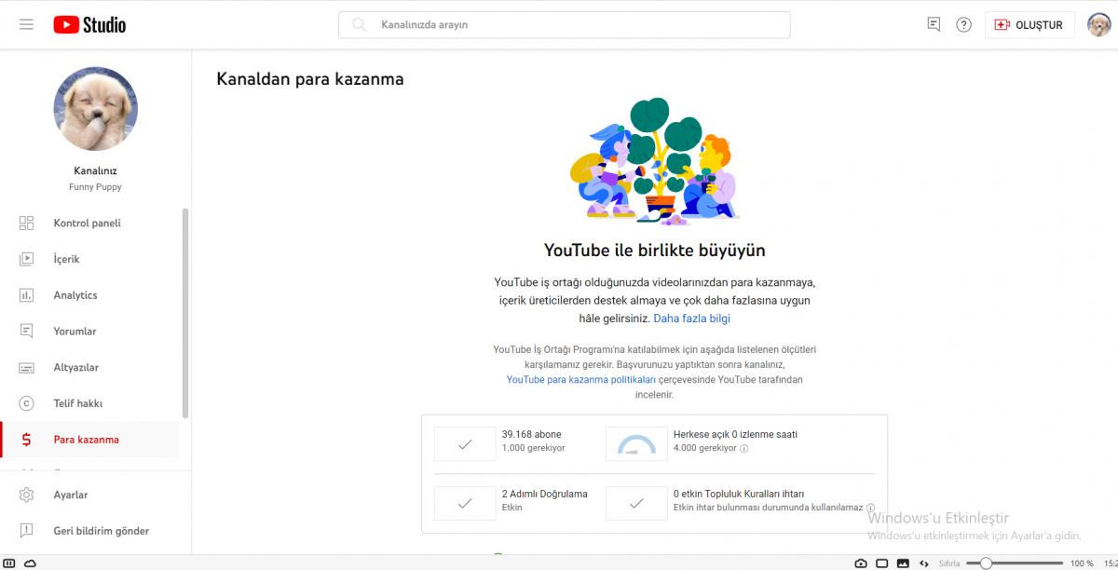Image resolution: width=1118 pixels, height=570 pixels.
Task: Click the Kanaldan para kazanma heading
Action: pyautogui.click(x=310, y=79)
